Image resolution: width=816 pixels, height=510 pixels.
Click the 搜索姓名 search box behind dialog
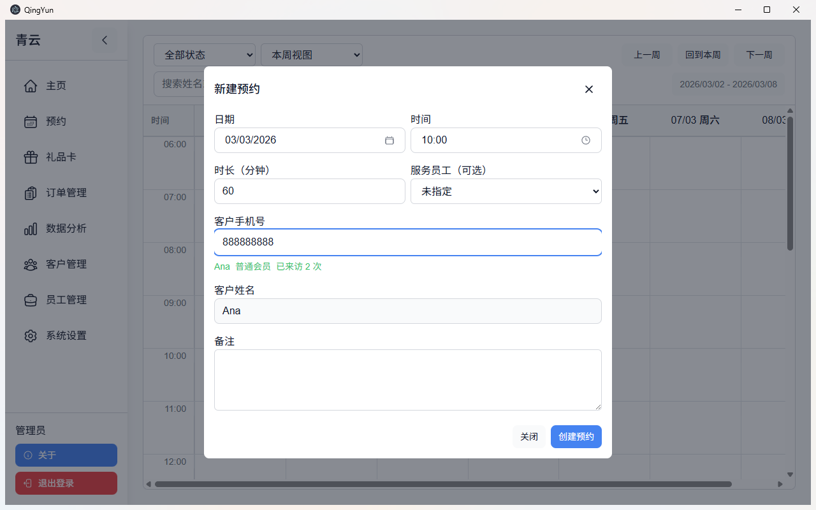[x=178, y=84]
